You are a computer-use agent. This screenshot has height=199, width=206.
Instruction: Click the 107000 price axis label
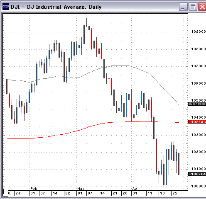coord(199,66)
